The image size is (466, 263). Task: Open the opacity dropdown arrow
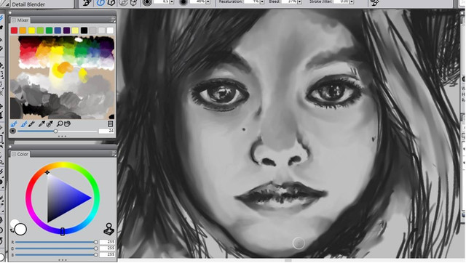[x=208, y=2]
